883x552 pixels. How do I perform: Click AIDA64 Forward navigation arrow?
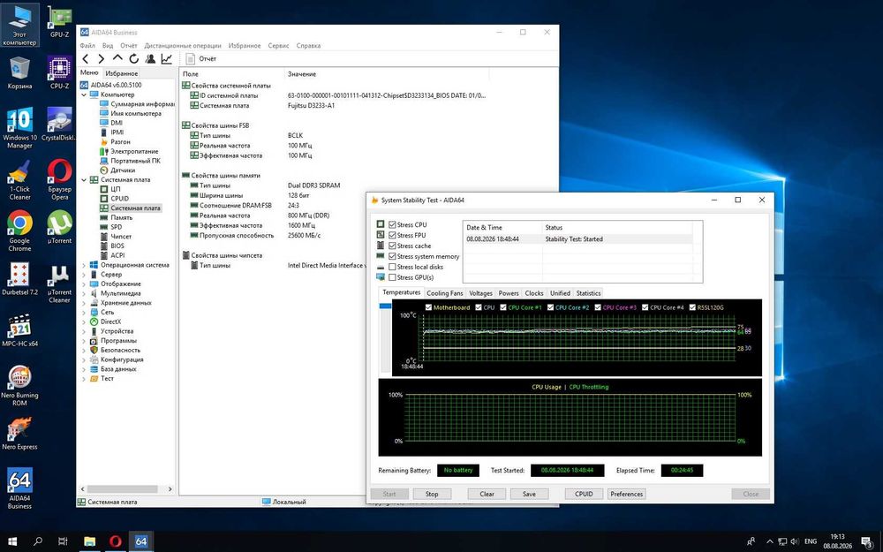point(102,58)
